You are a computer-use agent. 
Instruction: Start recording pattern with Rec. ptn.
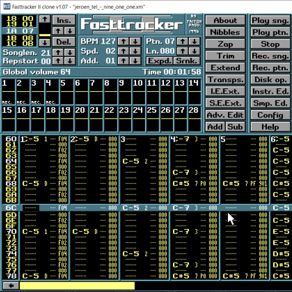270,67
